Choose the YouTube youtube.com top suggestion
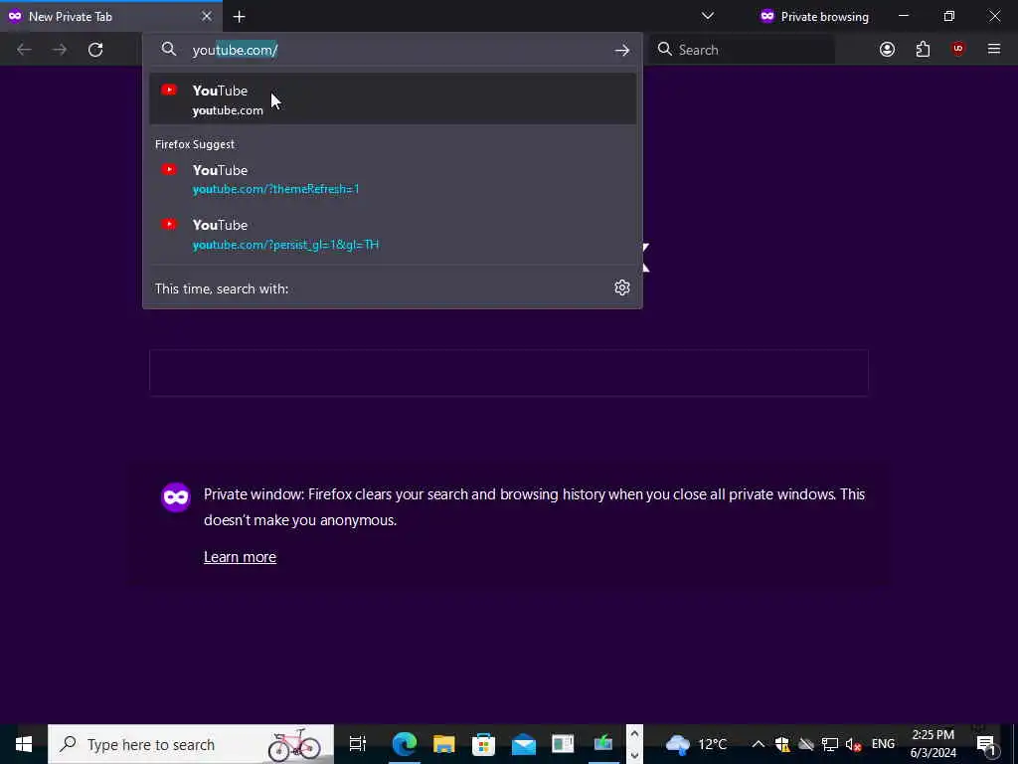The height and width of the screenshot is (764, 1018). [x=392, y=99]
